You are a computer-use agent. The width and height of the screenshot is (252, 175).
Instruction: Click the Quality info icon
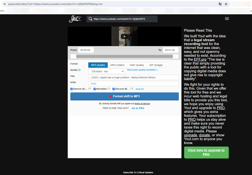tap(79, 70)
